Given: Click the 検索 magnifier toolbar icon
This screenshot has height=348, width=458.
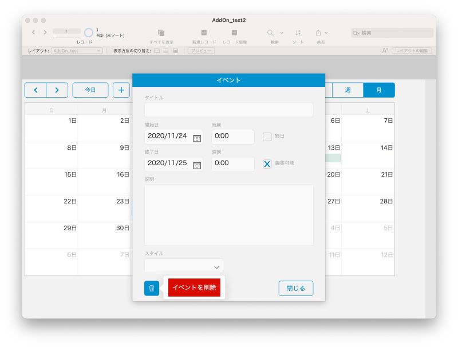Looking at the screenshot, I should 270,33.
